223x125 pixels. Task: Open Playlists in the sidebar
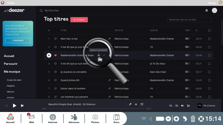click(x=11, y=86)
